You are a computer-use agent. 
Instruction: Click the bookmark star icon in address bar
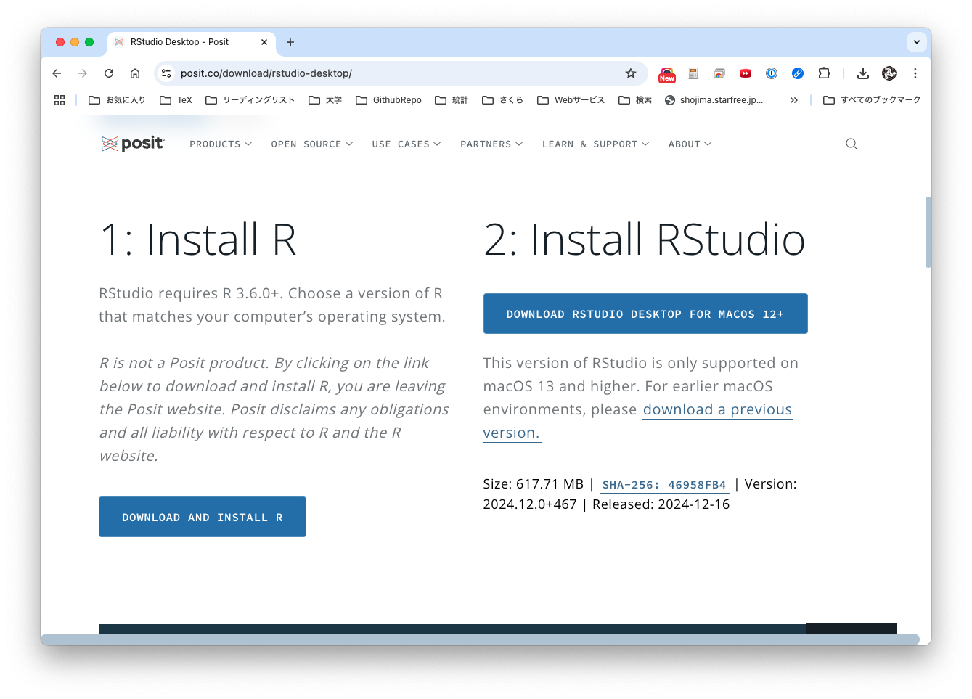[630, 73]
